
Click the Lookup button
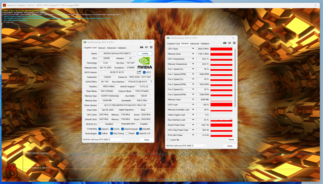145,53
